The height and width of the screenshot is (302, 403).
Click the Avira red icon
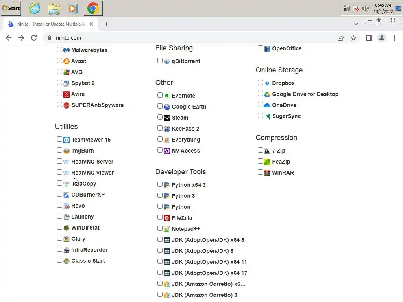[66, 94]
